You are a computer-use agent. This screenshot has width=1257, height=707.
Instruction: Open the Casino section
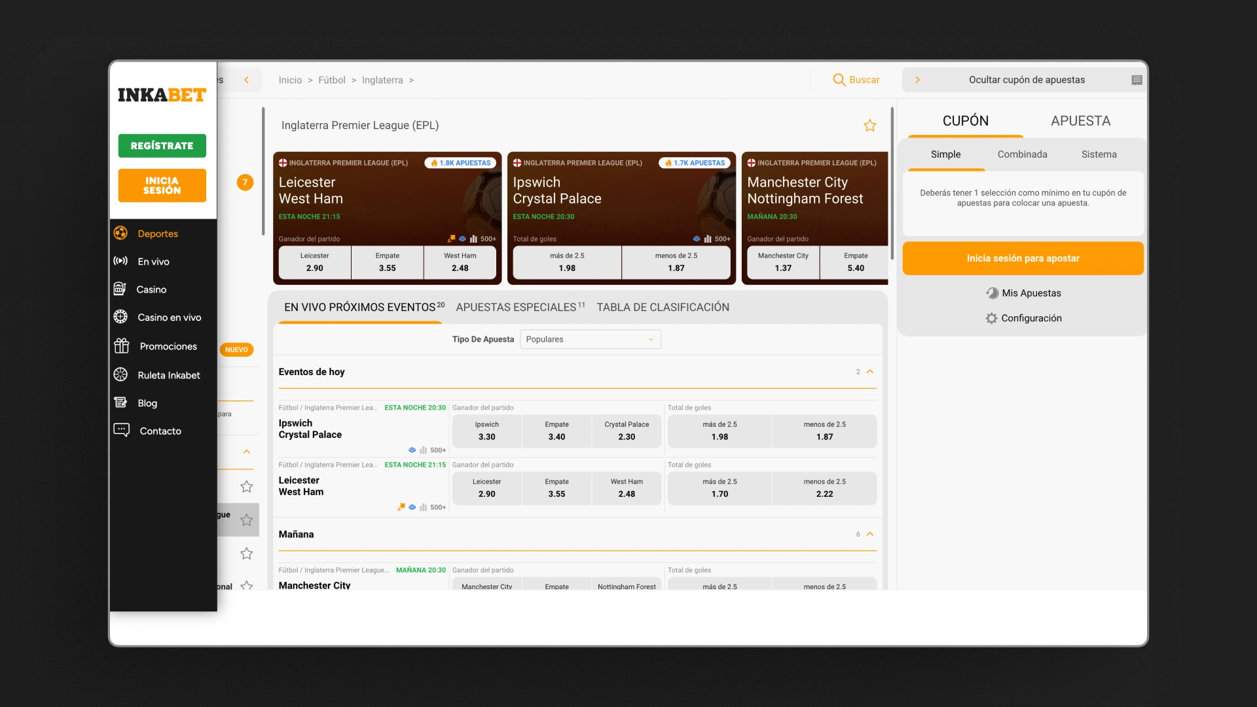[151, 289]
